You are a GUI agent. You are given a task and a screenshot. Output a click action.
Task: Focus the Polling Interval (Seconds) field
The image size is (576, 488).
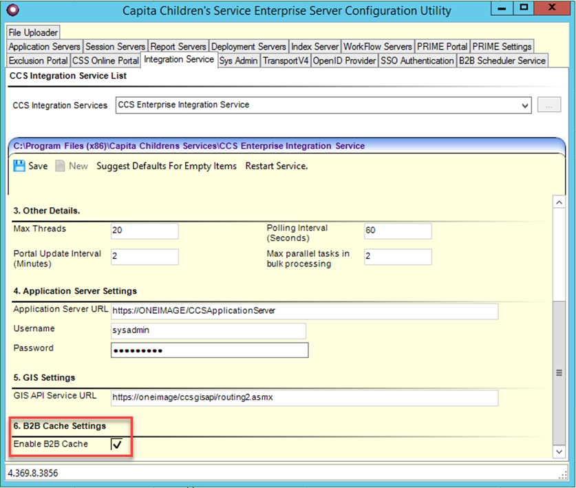pos(398,231)
